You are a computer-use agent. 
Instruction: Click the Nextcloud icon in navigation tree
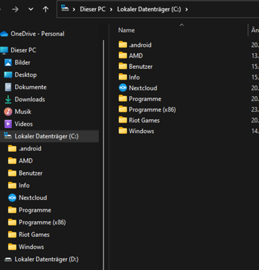[x=12, y=198]
